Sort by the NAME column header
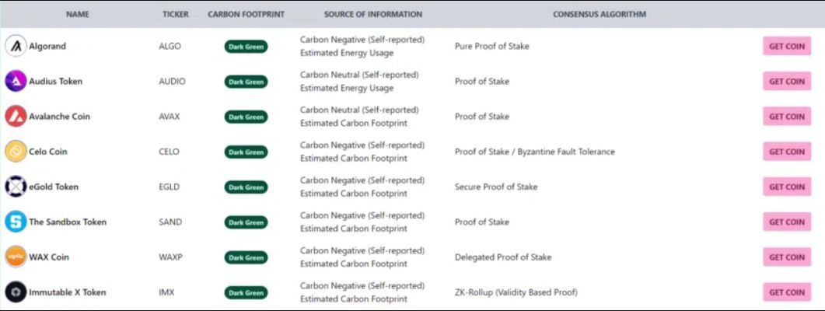Screen dimensions: 825x311 [x=78, y=14]
